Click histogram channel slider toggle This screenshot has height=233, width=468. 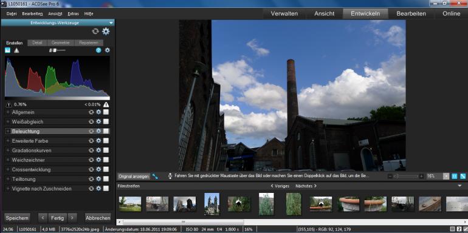tap(57, 50)
